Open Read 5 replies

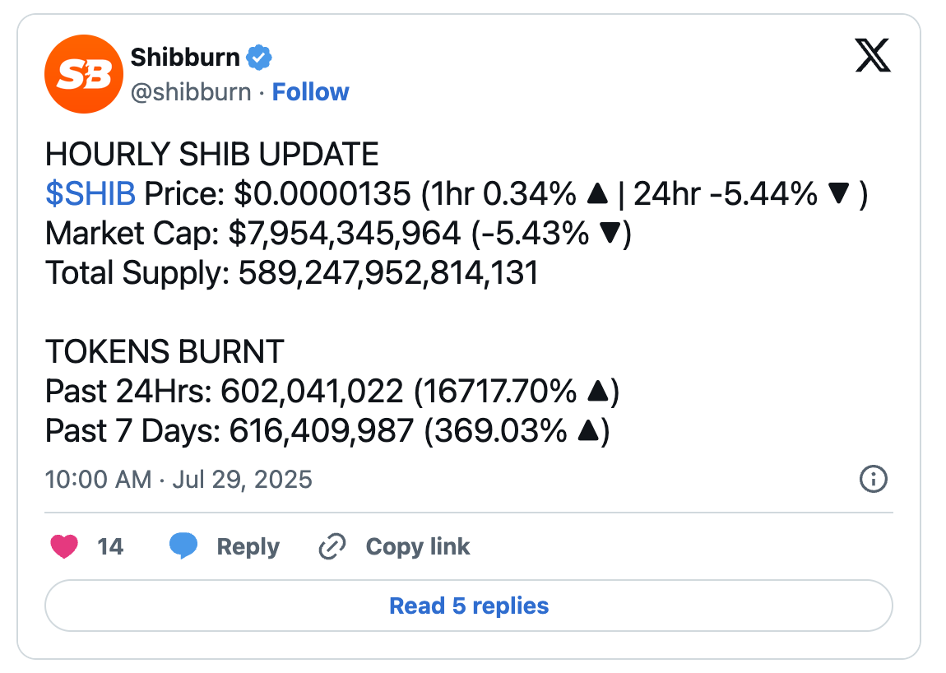point(469,606)
